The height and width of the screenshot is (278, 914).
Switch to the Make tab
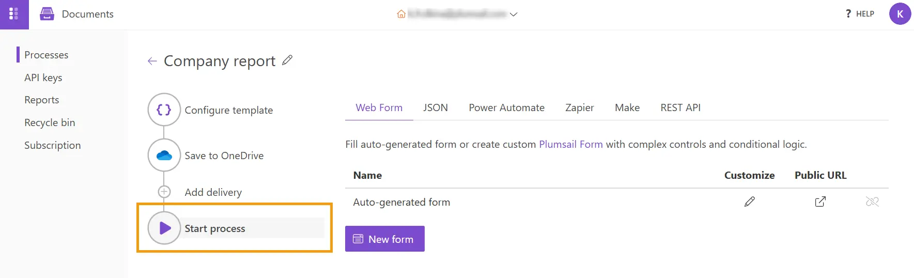pos(627,107)
